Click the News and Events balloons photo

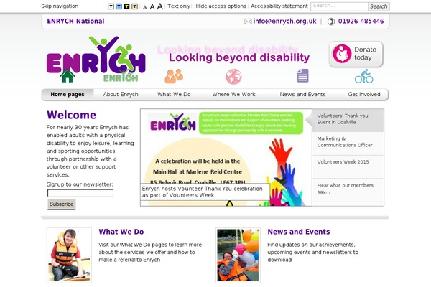238,255
